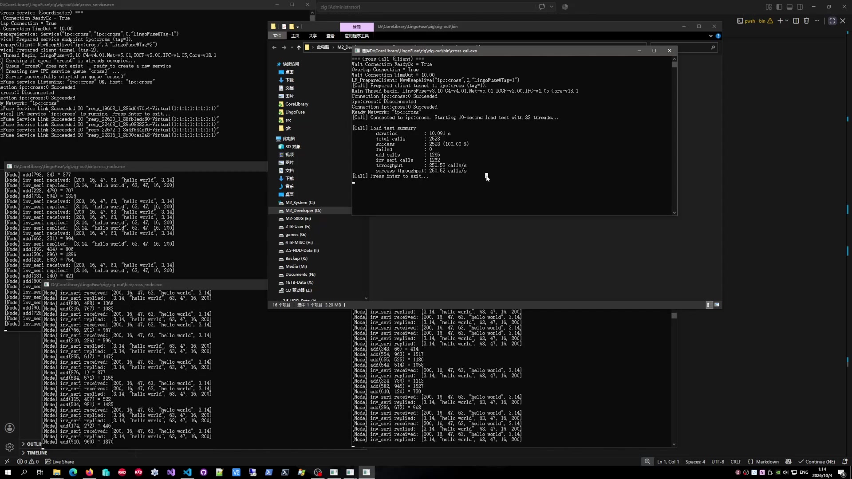Switch Explorer to details view

pos(709,305)
